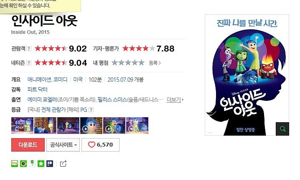Click the Naver blog share icon
300x180 pixels.
15,164
